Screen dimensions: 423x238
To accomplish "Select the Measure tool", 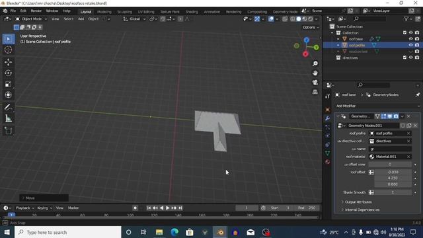I will [x=9, y=118].
